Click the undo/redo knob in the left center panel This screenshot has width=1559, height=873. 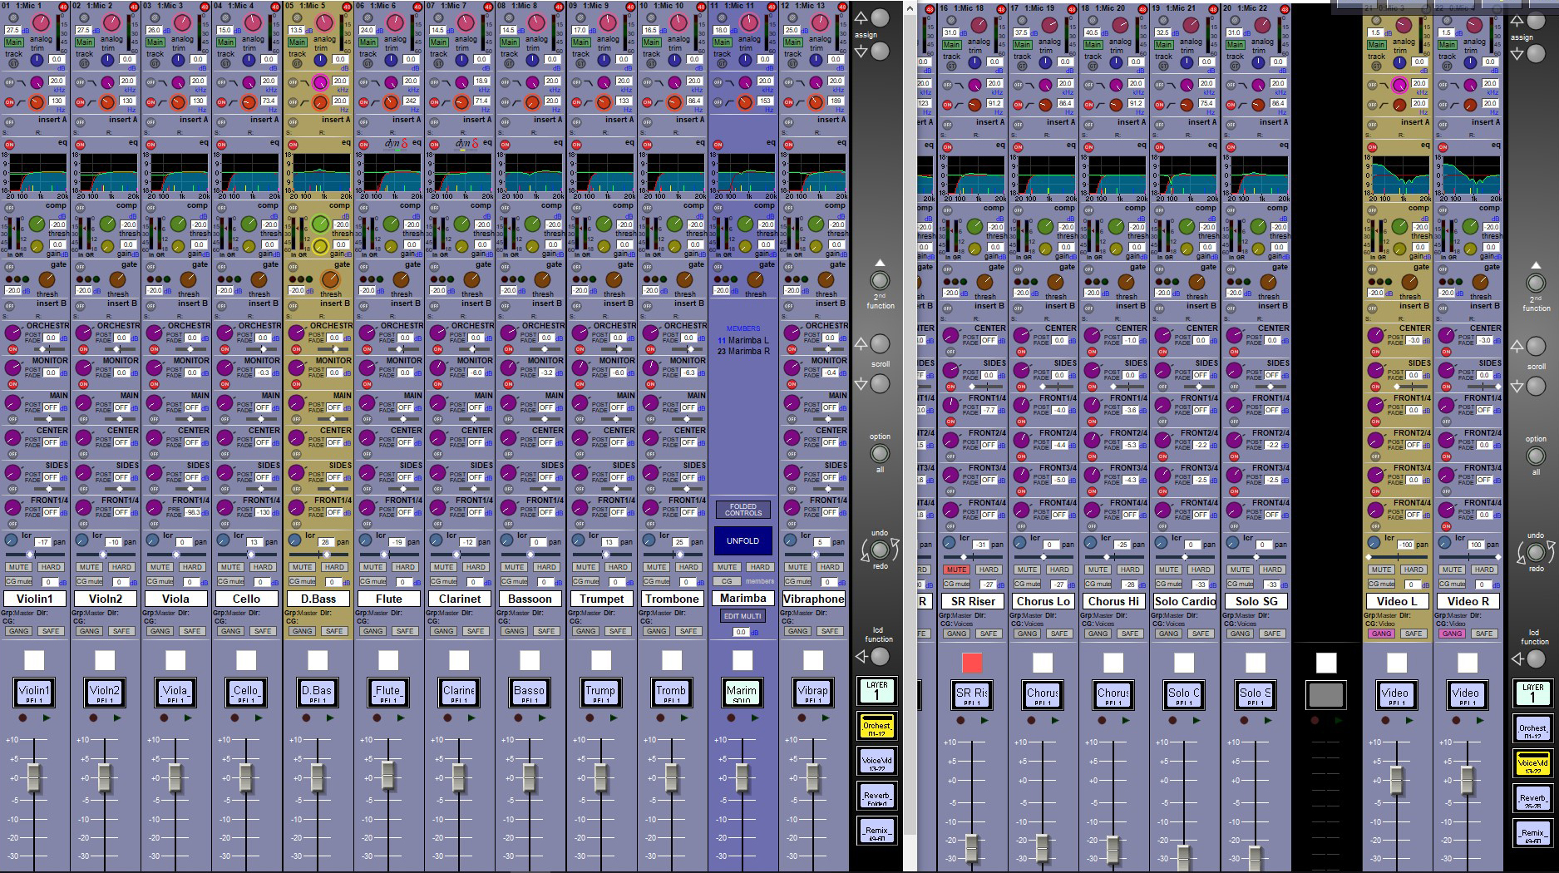coord(880,550)
